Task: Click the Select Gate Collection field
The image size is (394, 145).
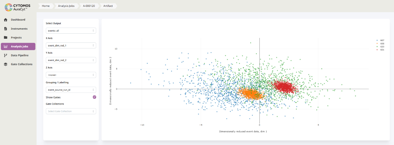Action: pos(71,111)
